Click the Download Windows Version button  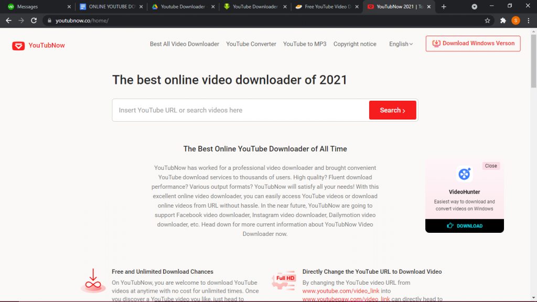coord(473,44)
